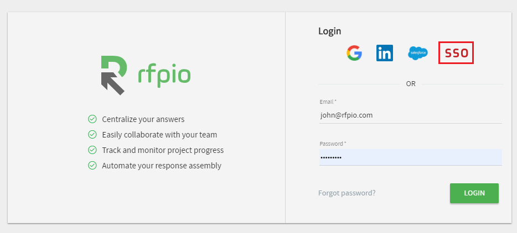517x233 pixels.
Task: Click the red SSO login option
Action: [x=456, y=53]
